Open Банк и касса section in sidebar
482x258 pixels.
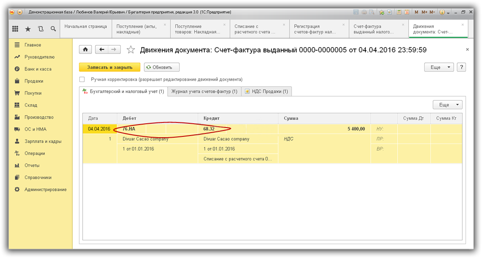point(38,69)
